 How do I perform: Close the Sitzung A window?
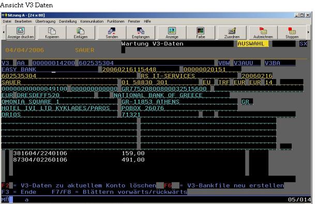click(308, 15)
